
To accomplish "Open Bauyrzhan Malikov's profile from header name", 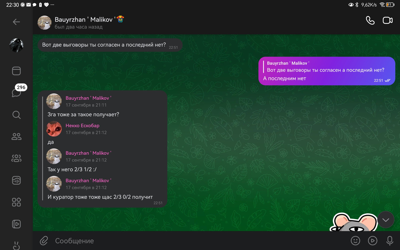I will click(x=83, y=19).
